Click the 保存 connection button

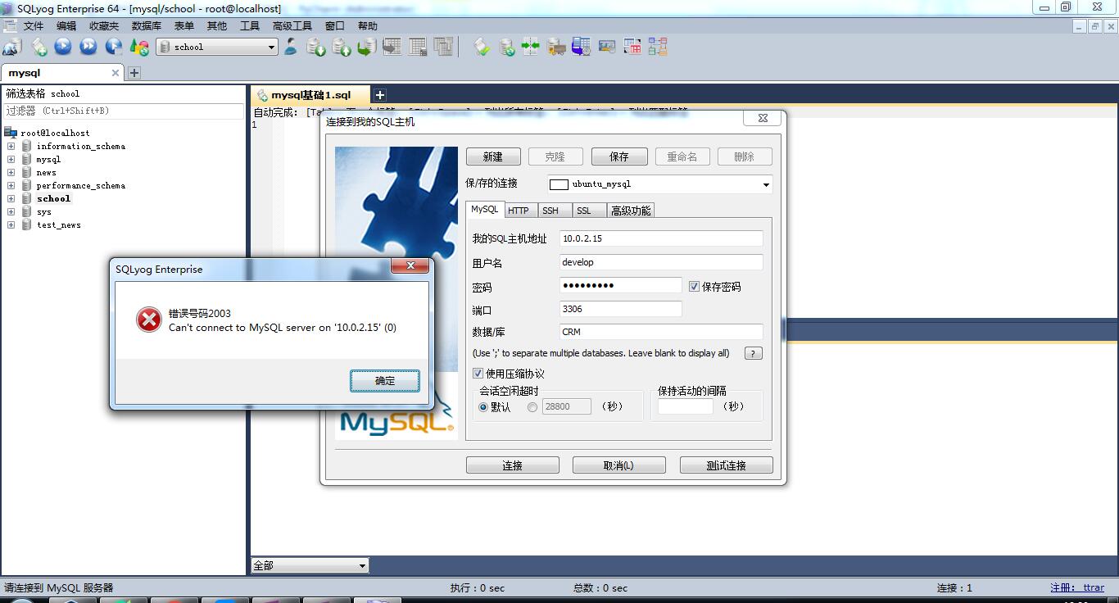pyautogui.click(x=619, y=156)
